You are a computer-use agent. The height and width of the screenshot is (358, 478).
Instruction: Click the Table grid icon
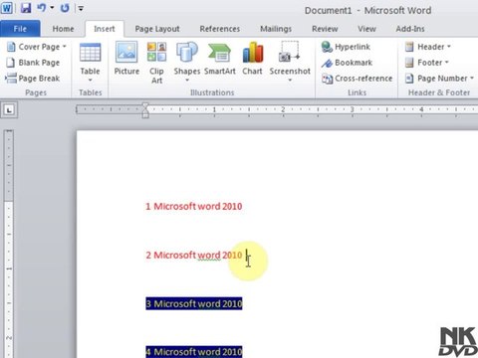pos(90,53)
